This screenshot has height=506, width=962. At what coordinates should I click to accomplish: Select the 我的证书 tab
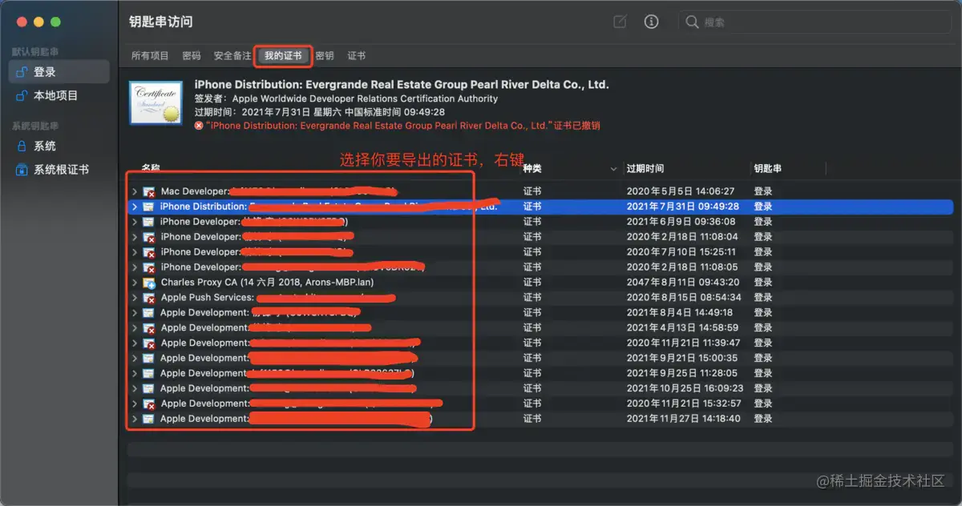[x=283, y=56]
